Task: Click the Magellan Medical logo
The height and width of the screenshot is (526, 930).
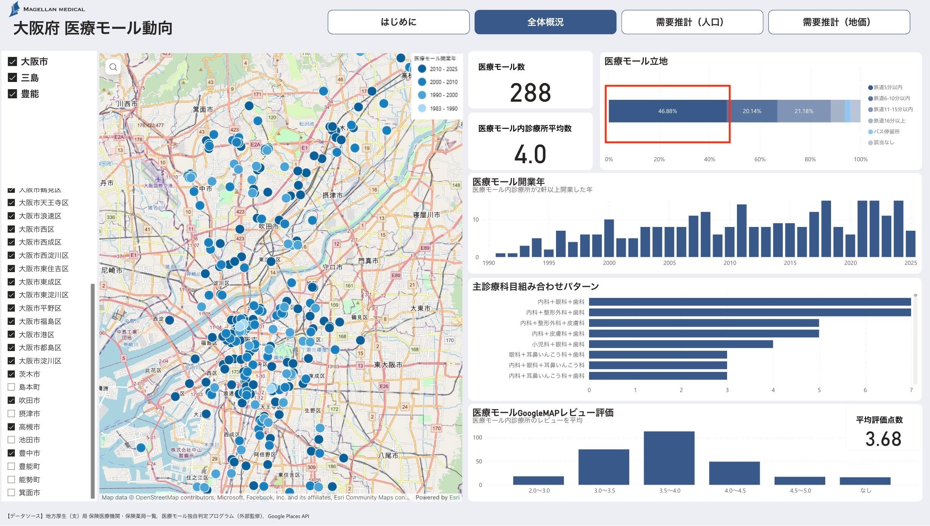Action: click(15, 9)
